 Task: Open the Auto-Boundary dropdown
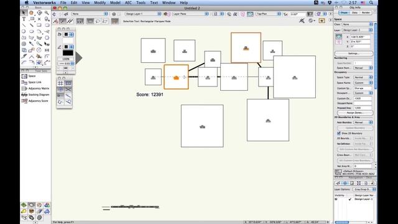click(363, 123)
